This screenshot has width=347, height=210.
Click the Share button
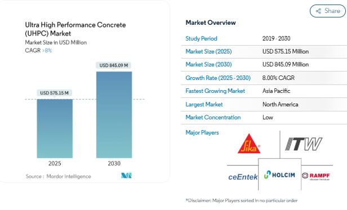pos(328,11)
